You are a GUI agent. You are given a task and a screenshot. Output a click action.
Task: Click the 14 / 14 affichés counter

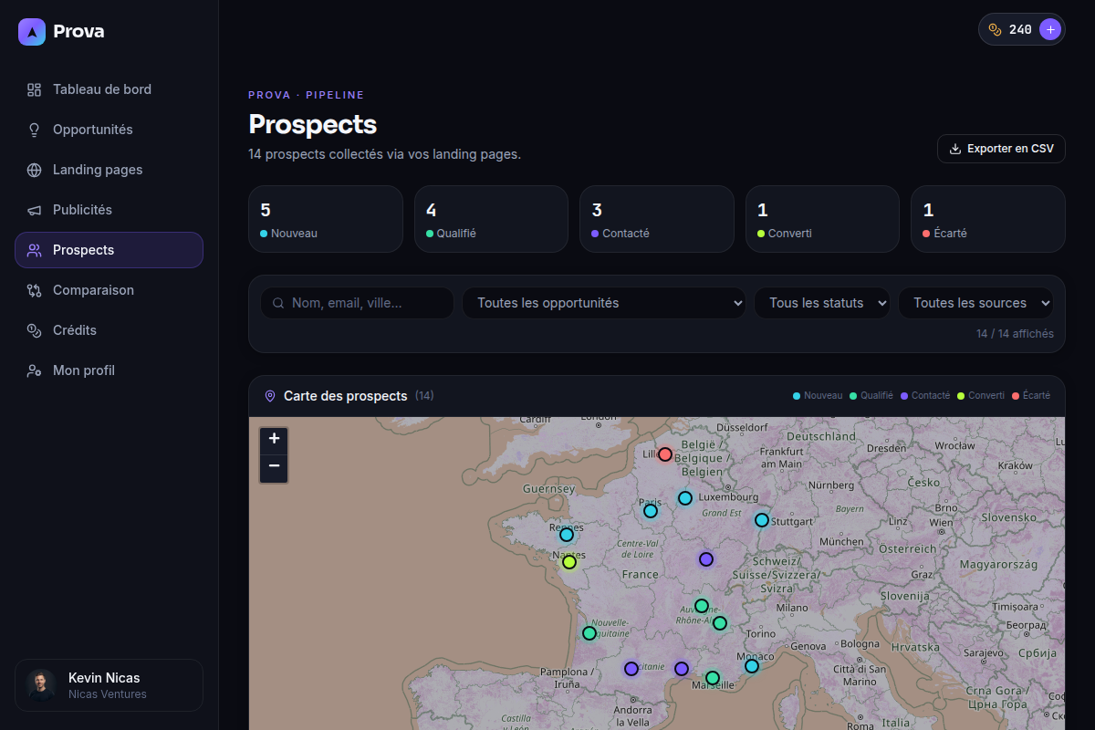[x=1015, y=334]
